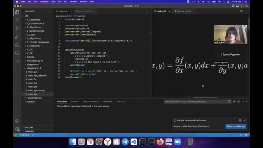The width and height of the screenshot is (263, 148).
Task: Switch to the JUPYTER panel tab
Action: tap(120, 102)
